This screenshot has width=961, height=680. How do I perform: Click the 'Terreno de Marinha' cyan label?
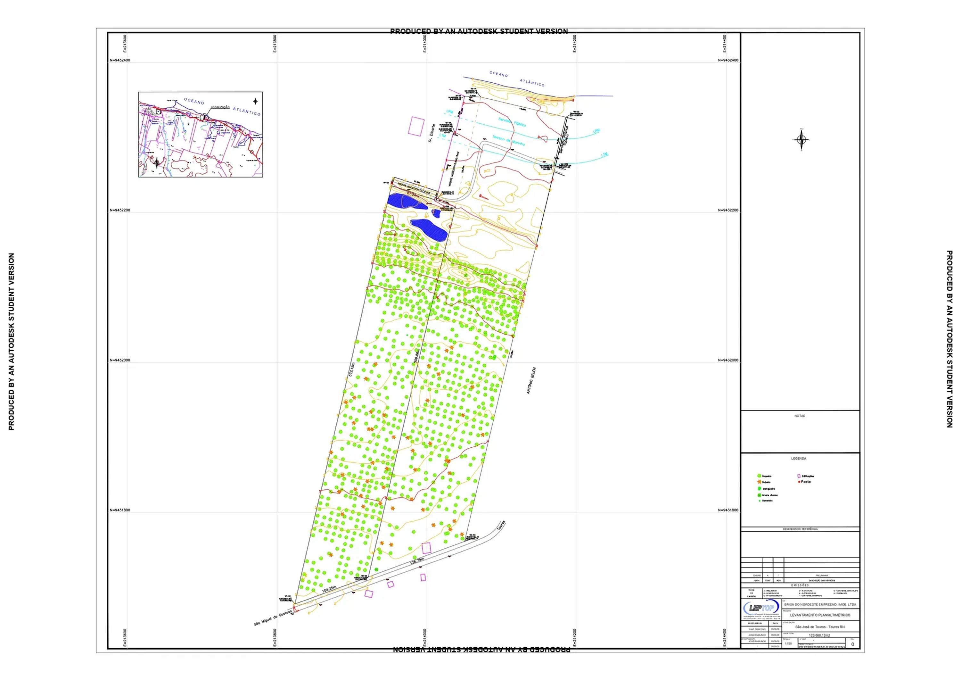pos(508,141)
